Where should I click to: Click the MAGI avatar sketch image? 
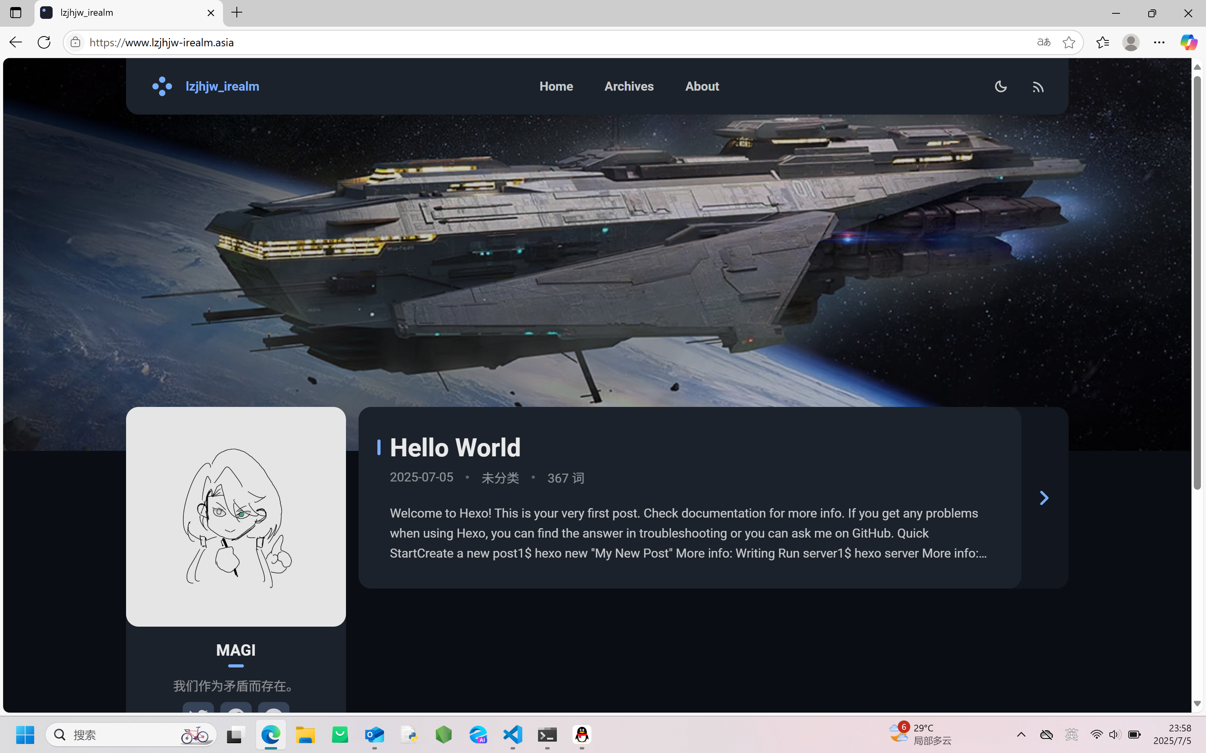236,516
